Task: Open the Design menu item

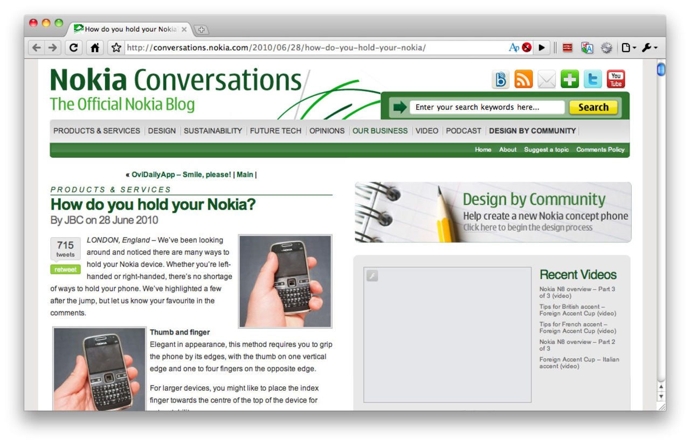Action: [162, 130]
